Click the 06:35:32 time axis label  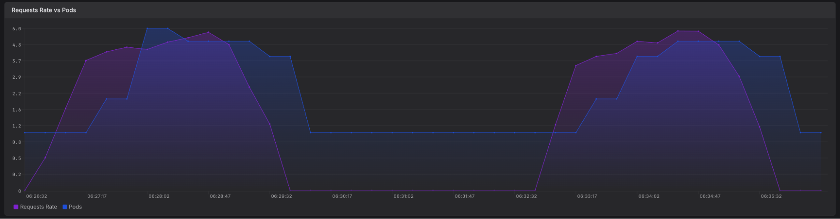point(771,196)
